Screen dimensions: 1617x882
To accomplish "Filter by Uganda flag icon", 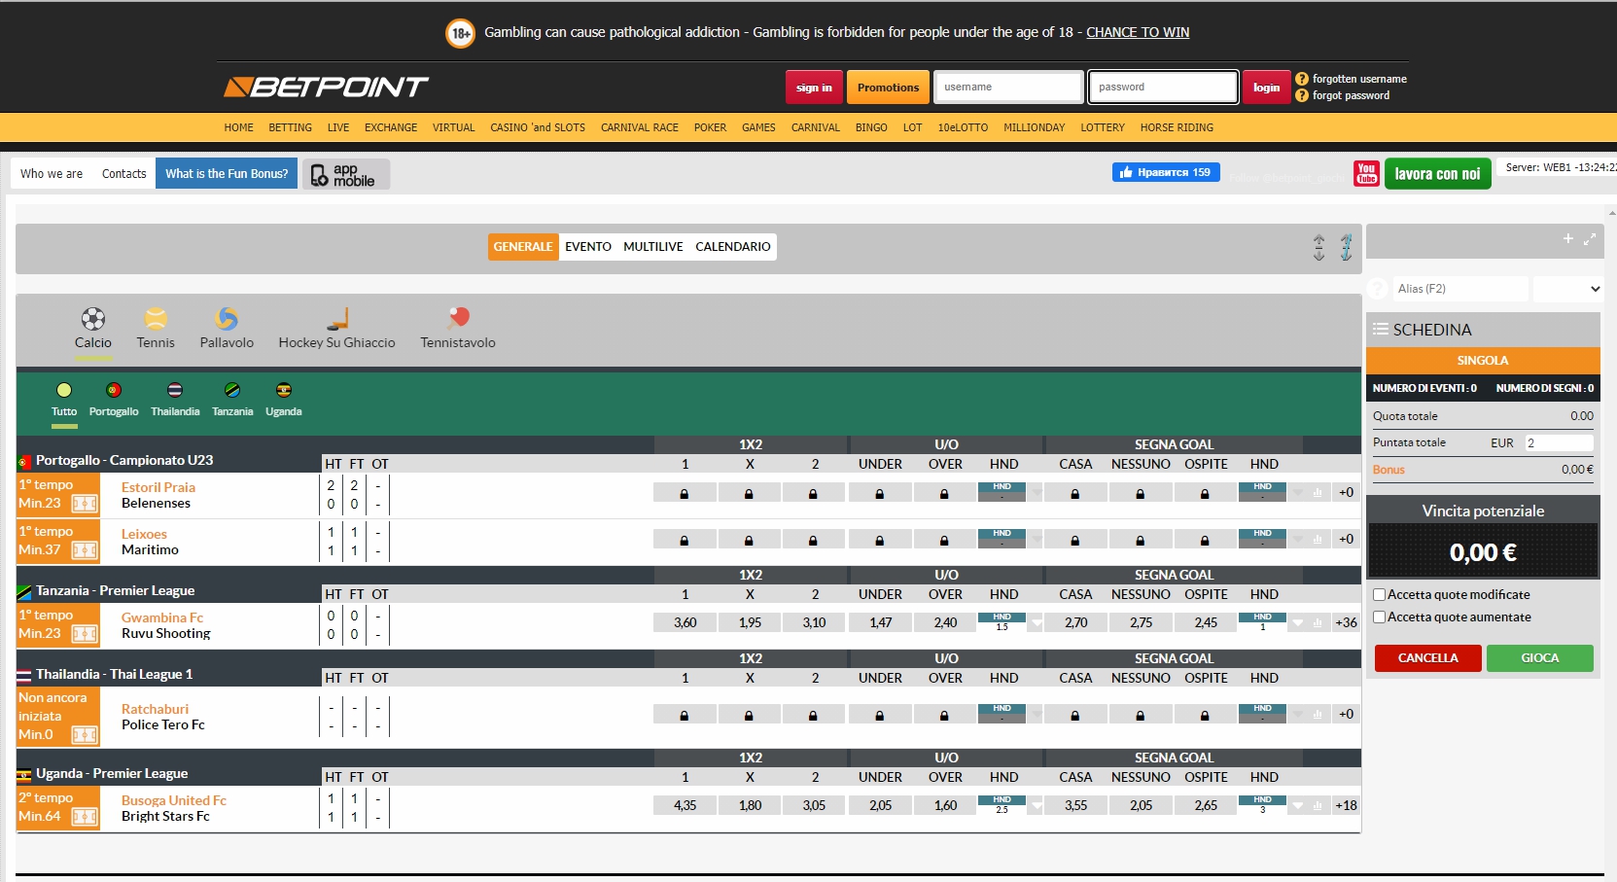I will coord(284,390).
